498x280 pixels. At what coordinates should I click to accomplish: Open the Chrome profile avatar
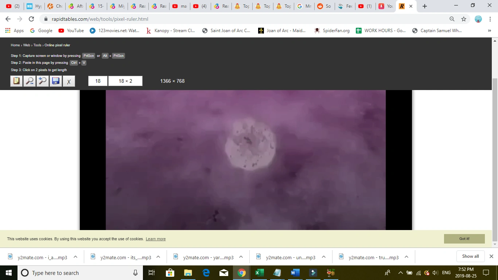[x=478, y=19]
